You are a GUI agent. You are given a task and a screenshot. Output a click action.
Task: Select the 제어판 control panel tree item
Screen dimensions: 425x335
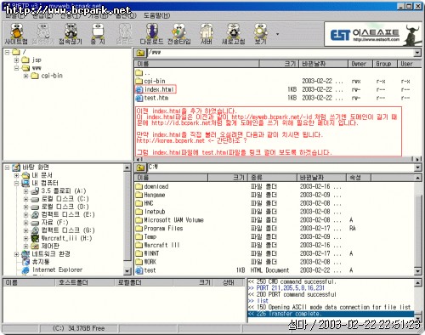pos(45,246)
